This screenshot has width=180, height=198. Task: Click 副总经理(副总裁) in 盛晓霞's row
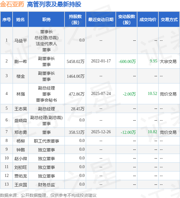click(46, 118)
